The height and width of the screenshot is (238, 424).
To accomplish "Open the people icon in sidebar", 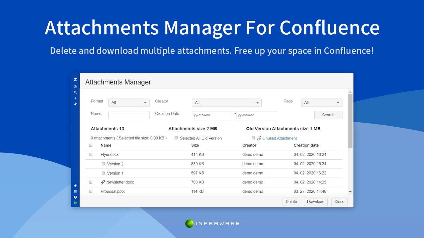I will point(76,104).
